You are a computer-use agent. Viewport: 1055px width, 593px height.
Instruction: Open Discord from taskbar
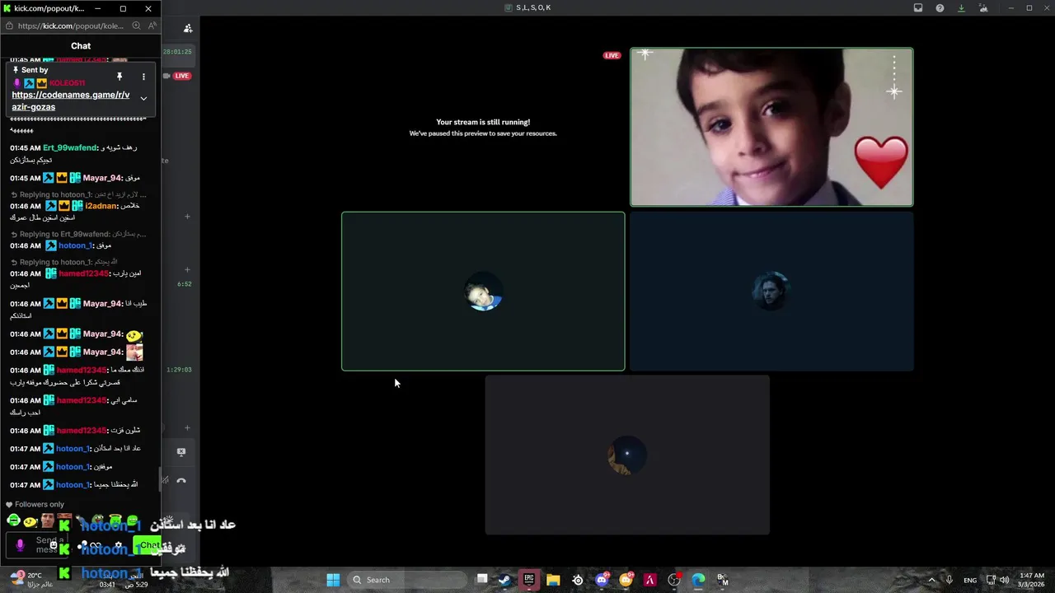602,580
